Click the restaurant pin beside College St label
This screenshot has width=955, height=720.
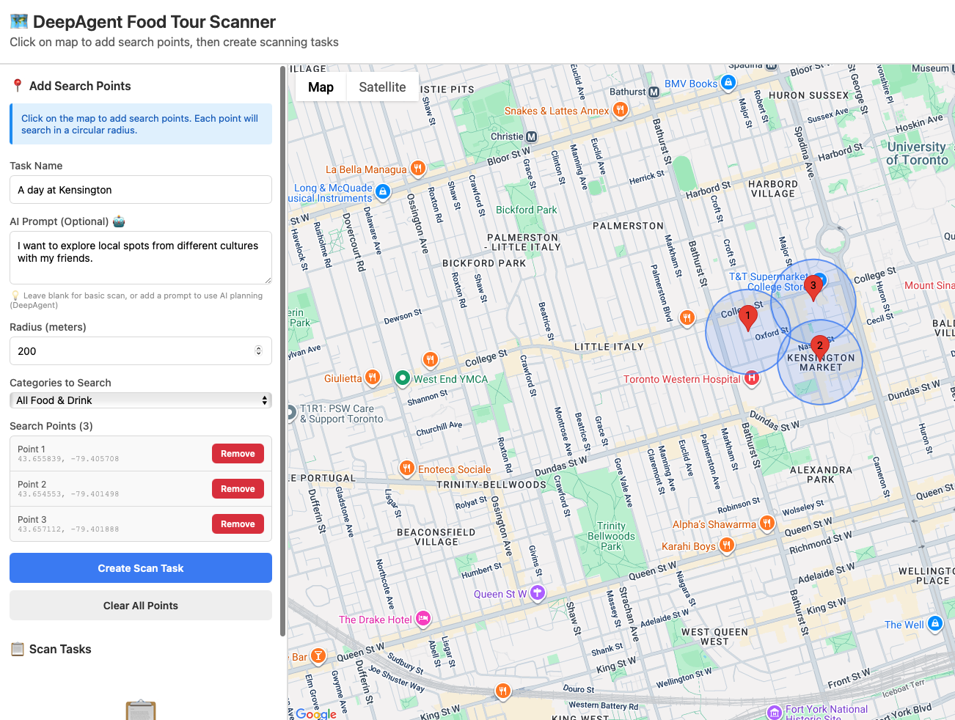431,359
